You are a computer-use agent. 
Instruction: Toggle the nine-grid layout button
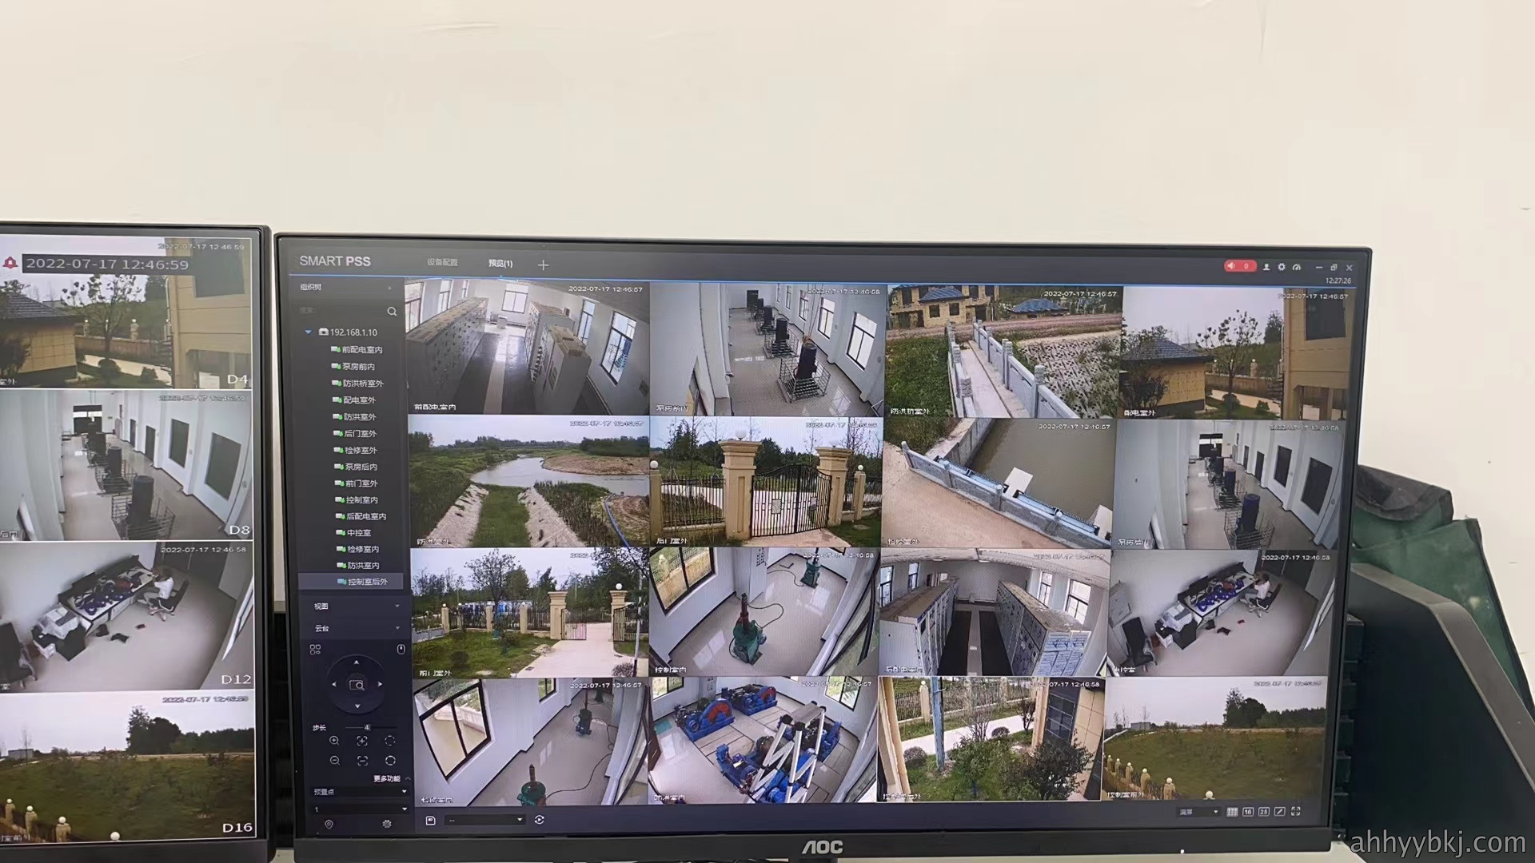pos(1232,812)
